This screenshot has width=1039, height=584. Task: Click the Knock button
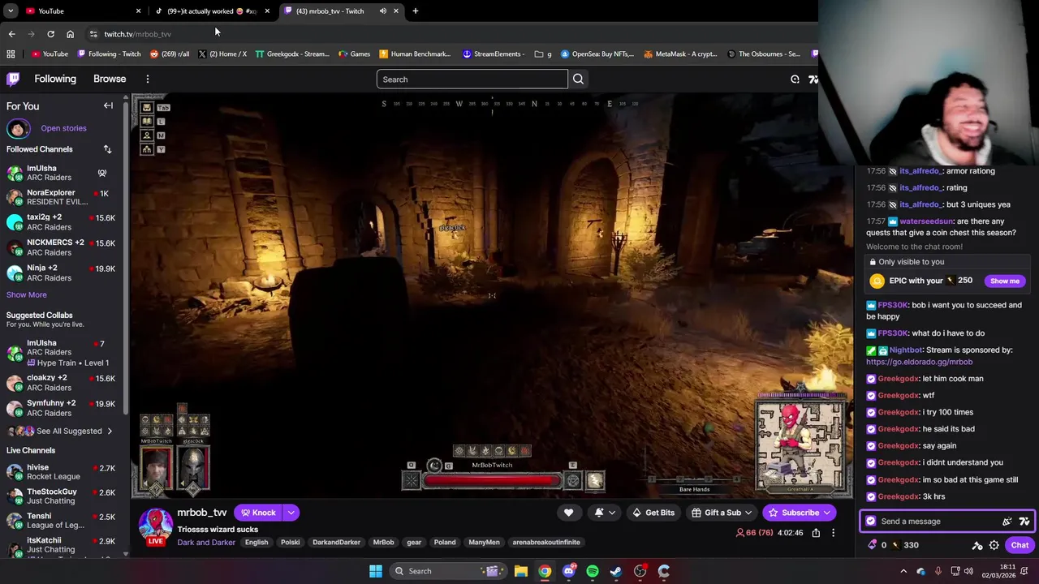tap(258, 513)
